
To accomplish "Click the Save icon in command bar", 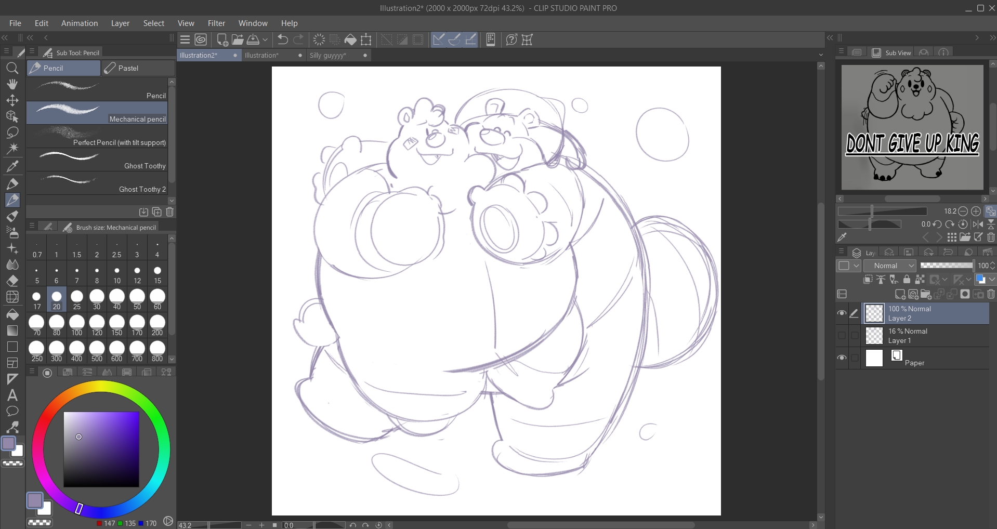I will [253, 39].
